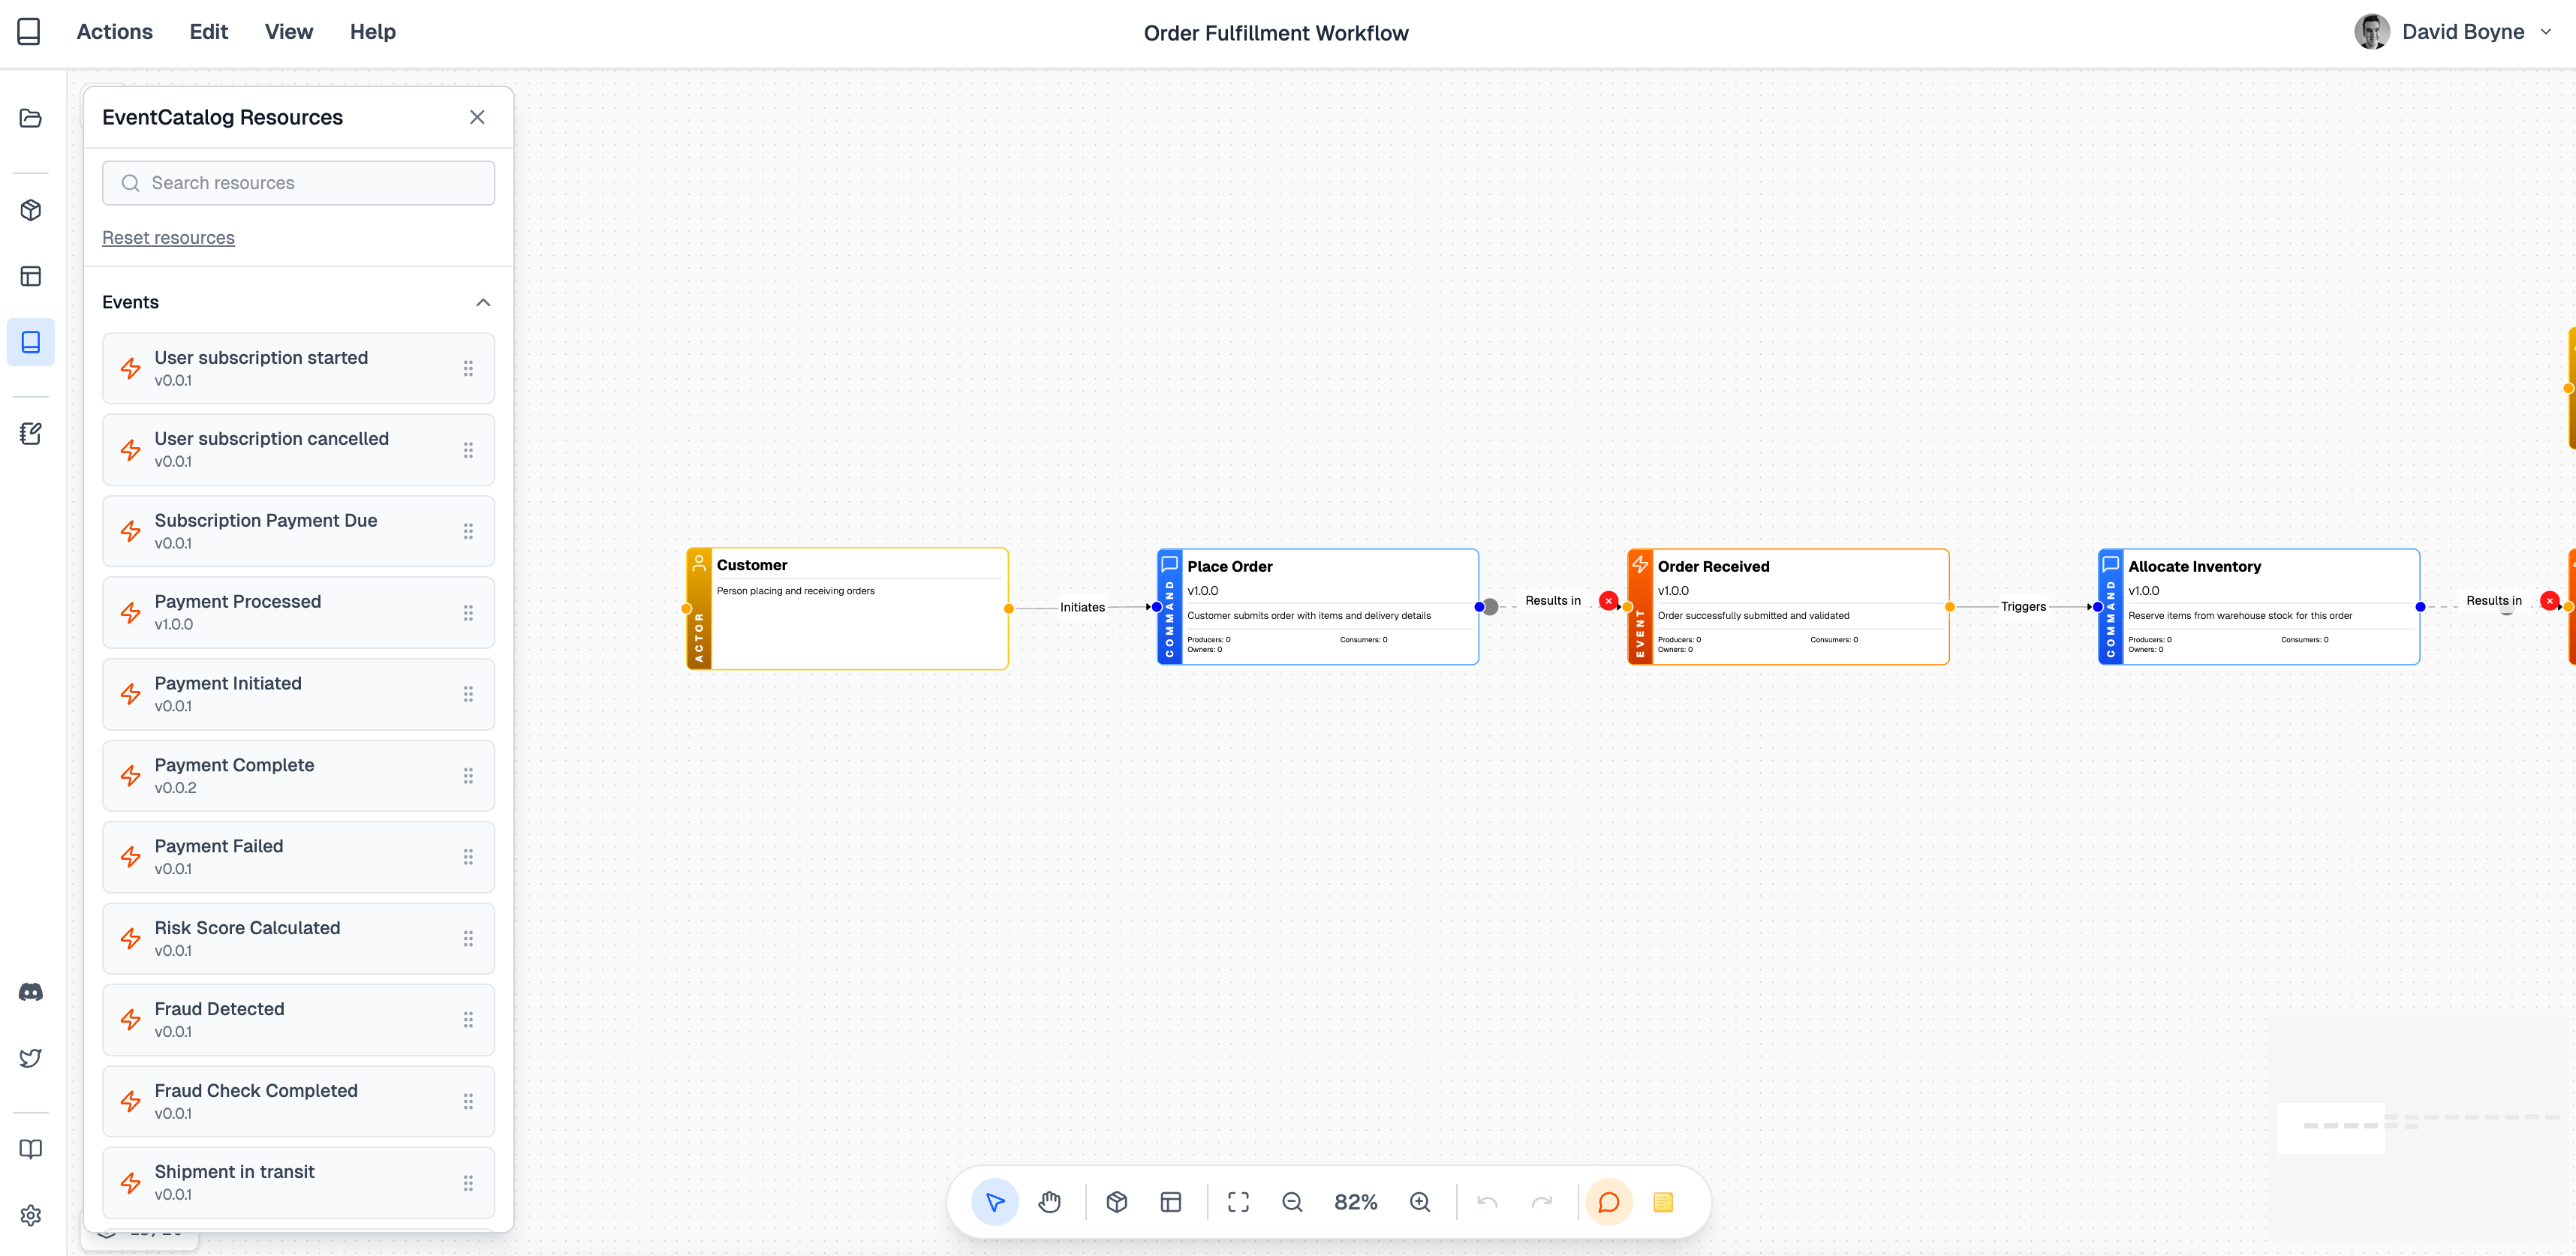This screenshot has height=1256, width=2576.
Task: Select the Place Order command node
Action: [x=1316, y=605]
